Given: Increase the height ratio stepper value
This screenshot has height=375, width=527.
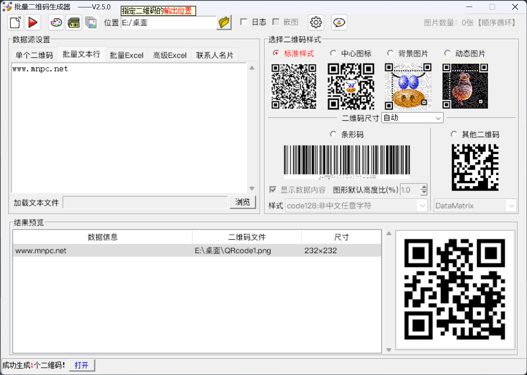Looking at the screenshot, I should pyautogui.click(x=424, y=187).
